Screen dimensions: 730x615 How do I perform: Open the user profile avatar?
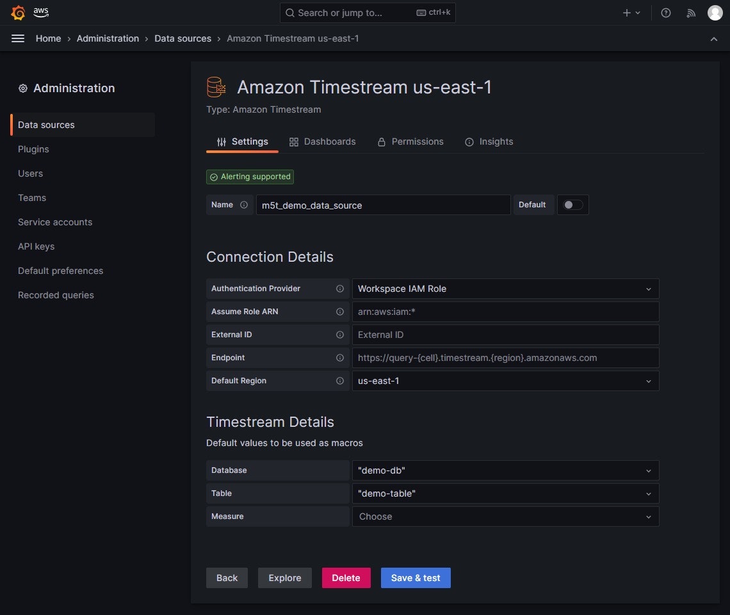(x=715, y=12)
